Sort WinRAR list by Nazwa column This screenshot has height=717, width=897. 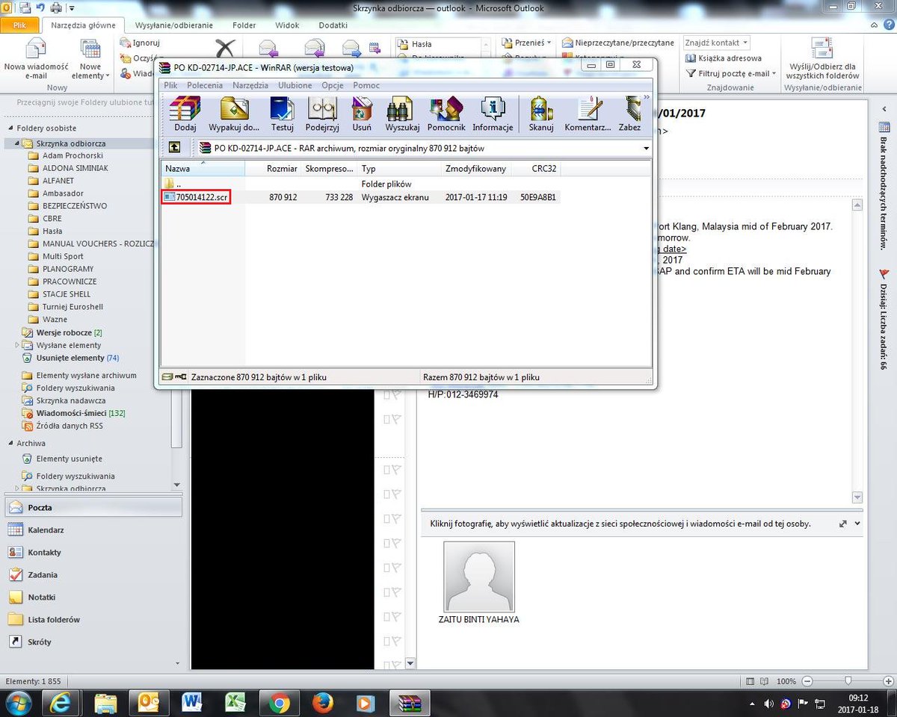point(203,169)
